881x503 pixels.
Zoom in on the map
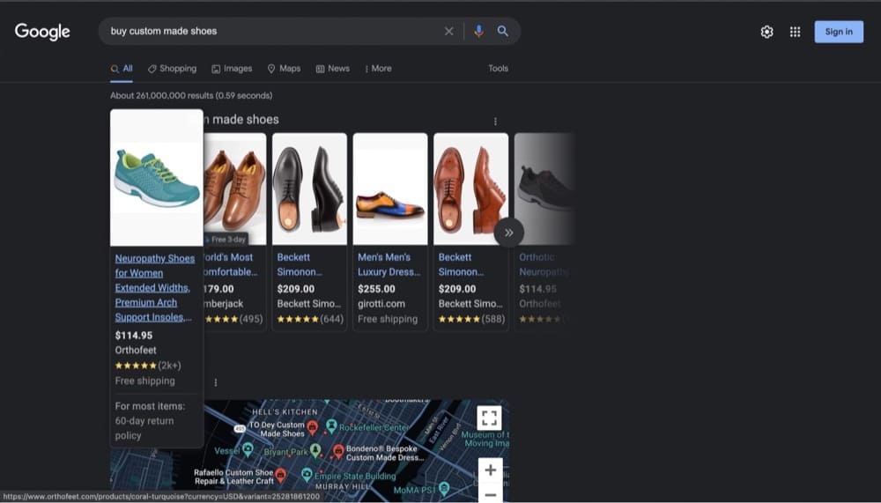point(490,470)
